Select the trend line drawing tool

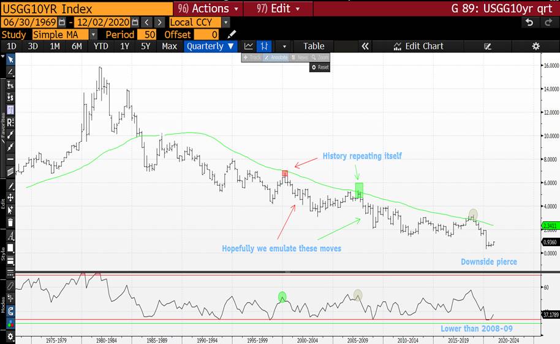(x=10, y=72)
